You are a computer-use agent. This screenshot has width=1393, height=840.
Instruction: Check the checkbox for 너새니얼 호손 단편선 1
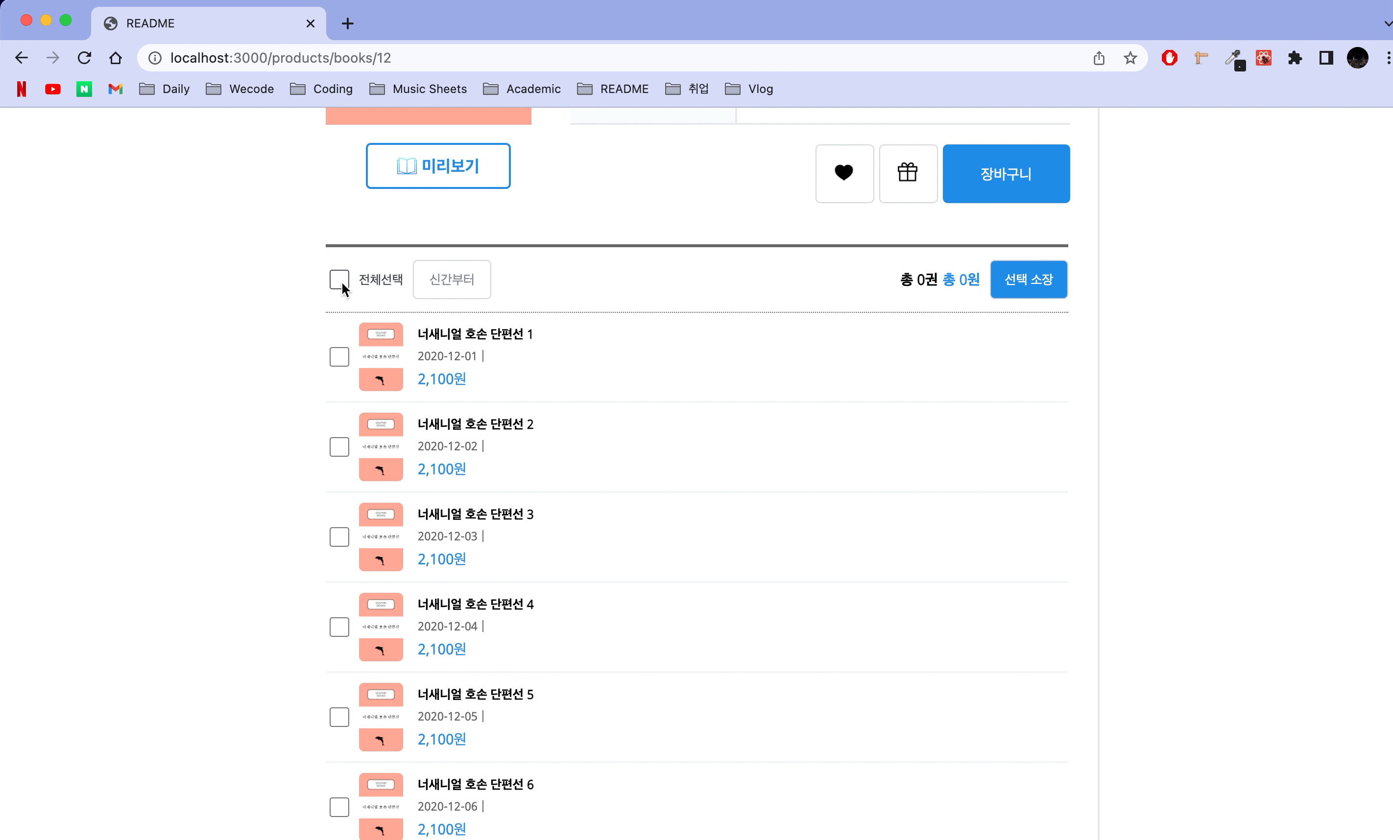(x=339, y=356)
